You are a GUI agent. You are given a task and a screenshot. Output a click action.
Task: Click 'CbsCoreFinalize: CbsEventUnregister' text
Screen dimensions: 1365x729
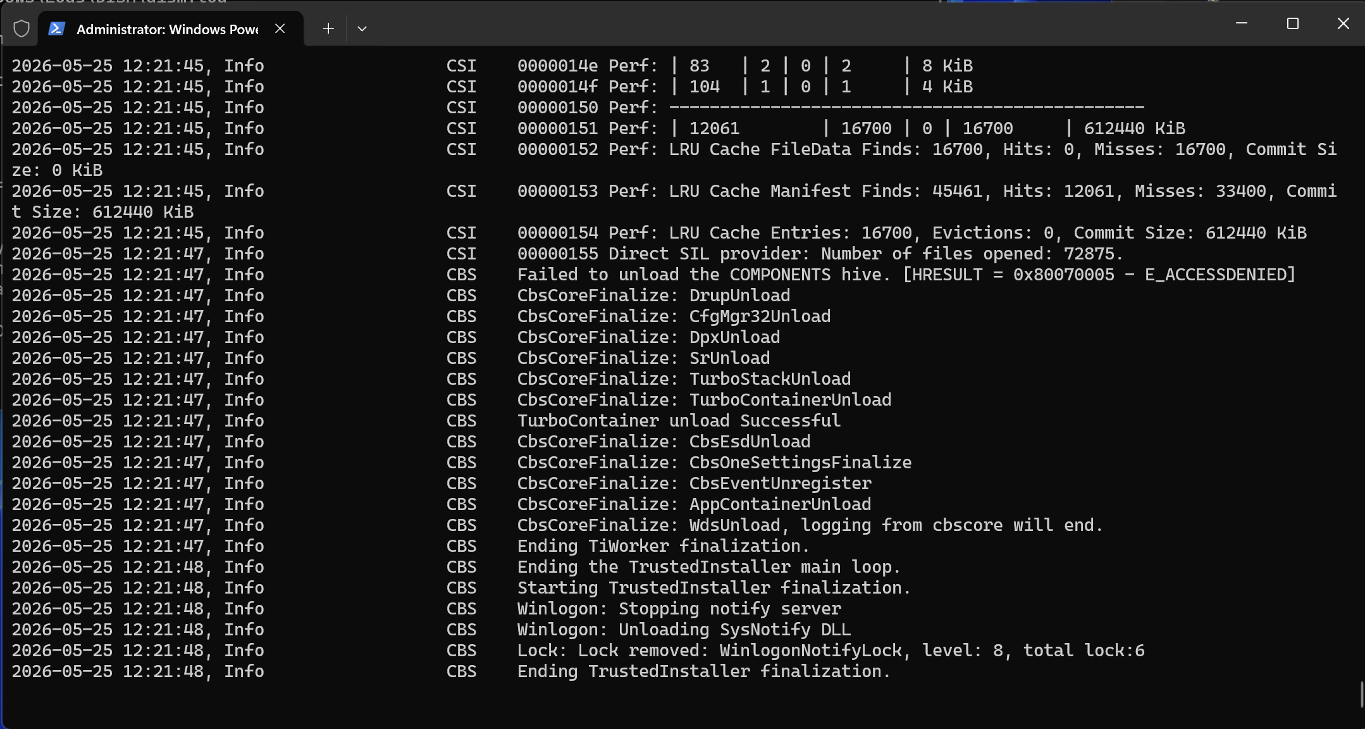coord(695,483)
